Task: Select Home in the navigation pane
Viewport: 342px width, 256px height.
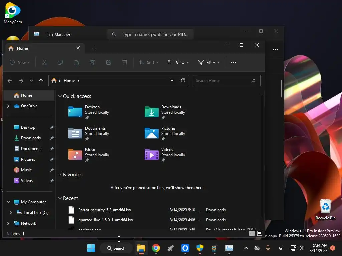Action: pos(29,95)
